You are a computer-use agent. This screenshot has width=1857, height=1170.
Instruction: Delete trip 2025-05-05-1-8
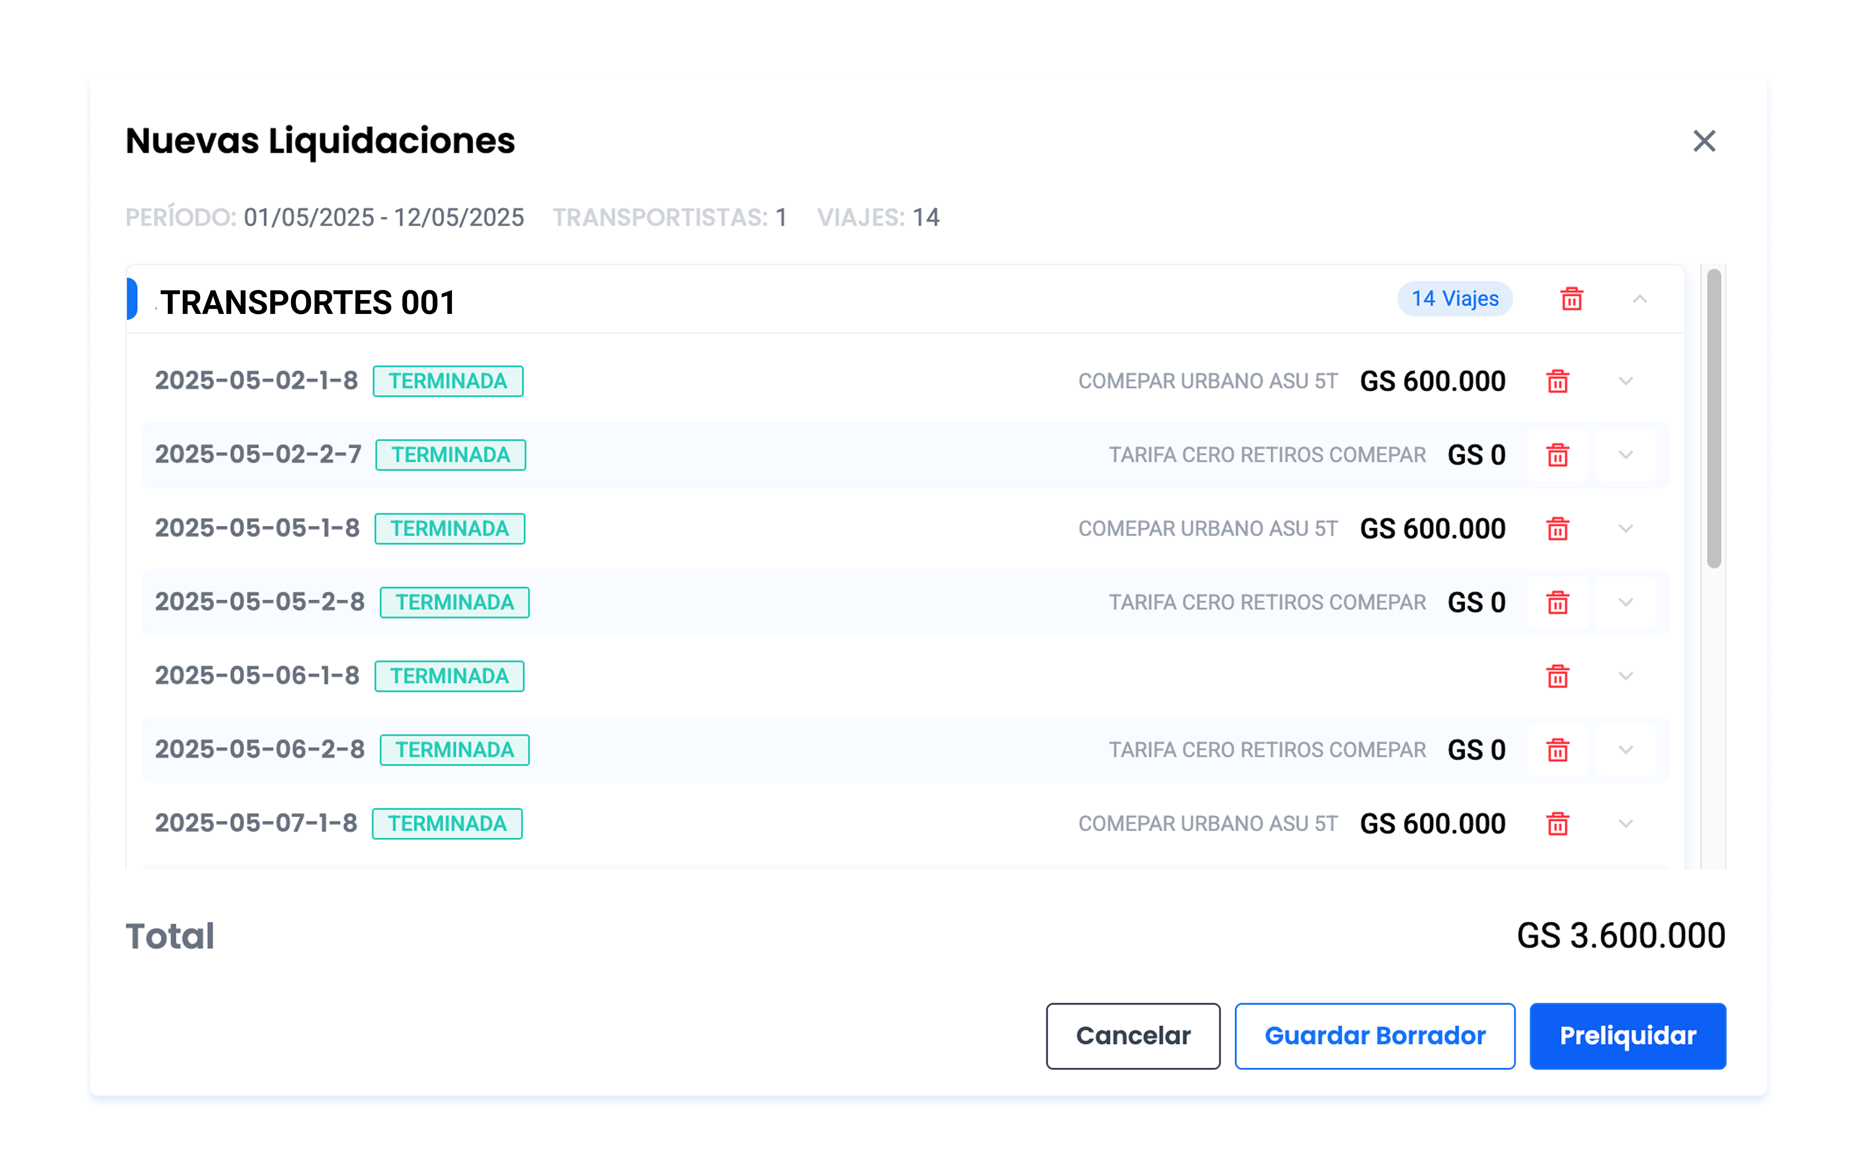point(1557,528)
